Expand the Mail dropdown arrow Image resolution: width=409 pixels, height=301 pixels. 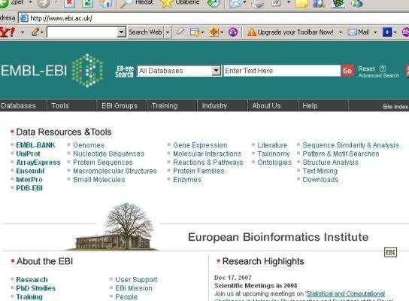[x=375, y=32]
